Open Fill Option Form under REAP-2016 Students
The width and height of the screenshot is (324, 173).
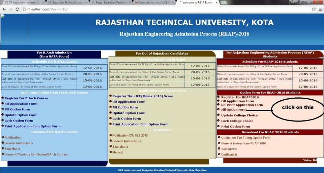click(x=234, y=110)
